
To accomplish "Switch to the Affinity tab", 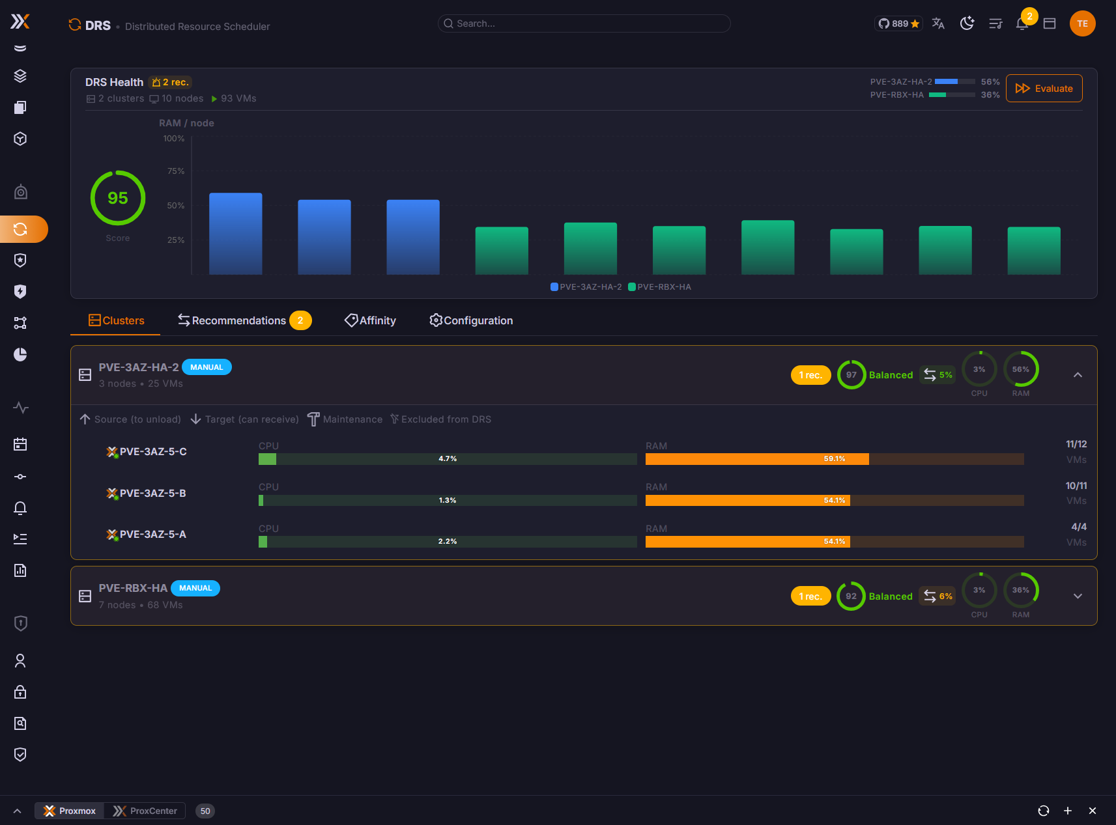I will click(370, 320).
